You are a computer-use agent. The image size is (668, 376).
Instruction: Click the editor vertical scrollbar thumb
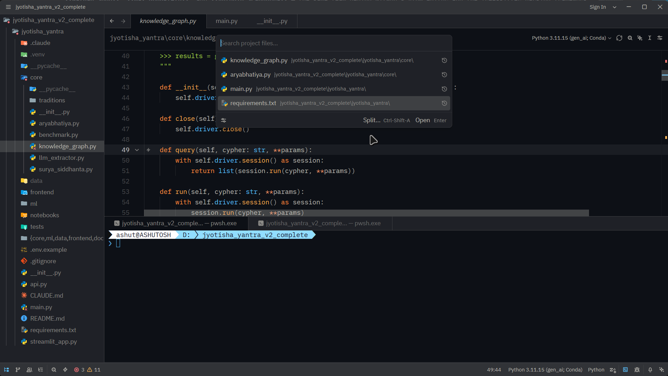(665, 75)
